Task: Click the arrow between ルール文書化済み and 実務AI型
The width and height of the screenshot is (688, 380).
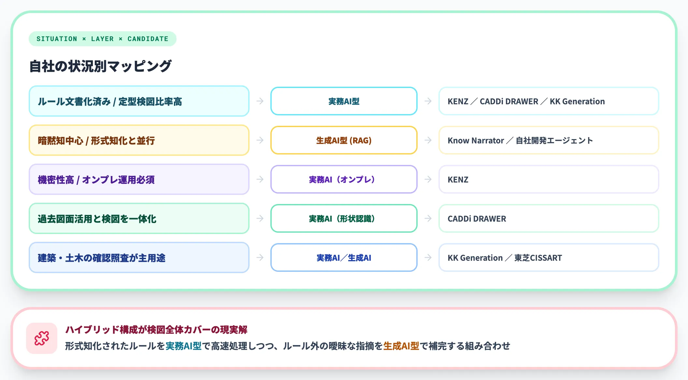Action: pos(260,101)
